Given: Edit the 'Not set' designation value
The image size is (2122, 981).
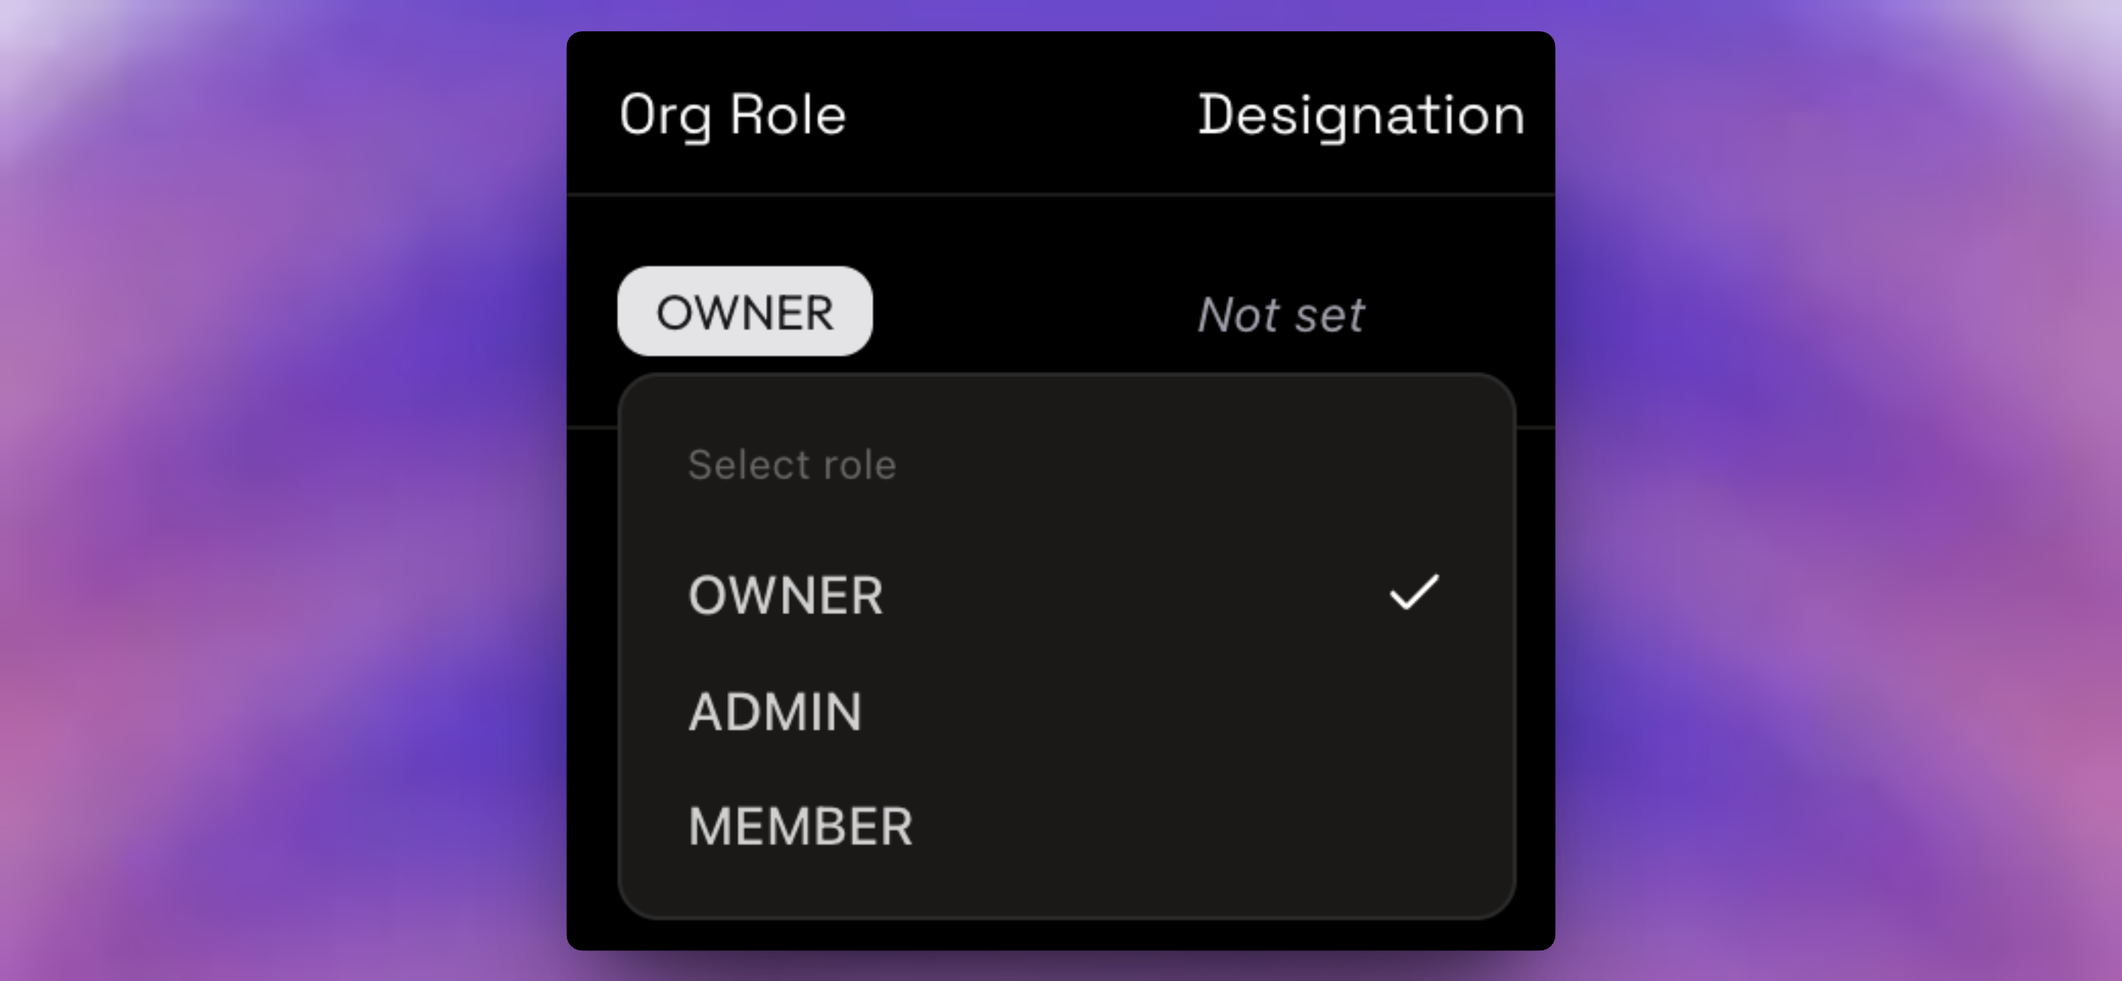Looking at the screenshot, I should coord(1281,315).
